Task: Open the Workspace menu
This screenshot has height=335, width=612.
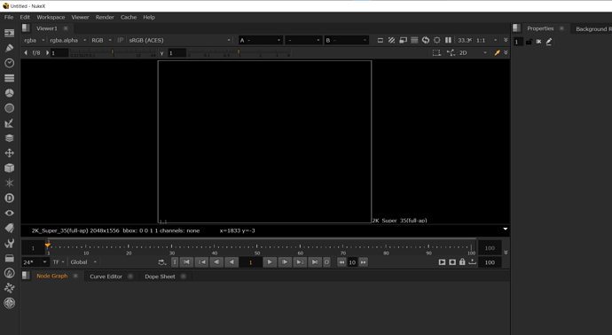Action: click(x=51, y=17)
